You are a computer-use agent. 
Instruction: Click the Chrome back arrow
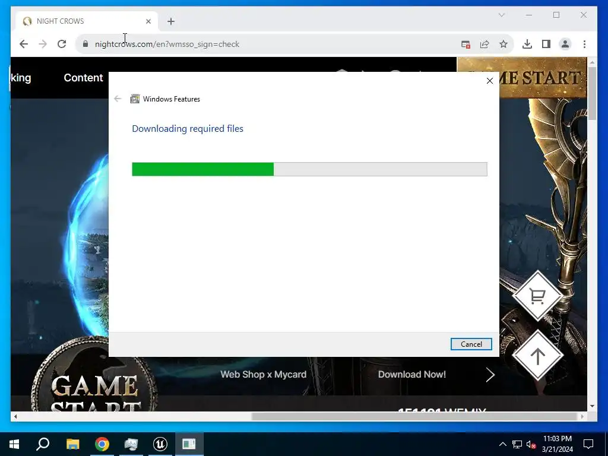(x=24, y=44)
